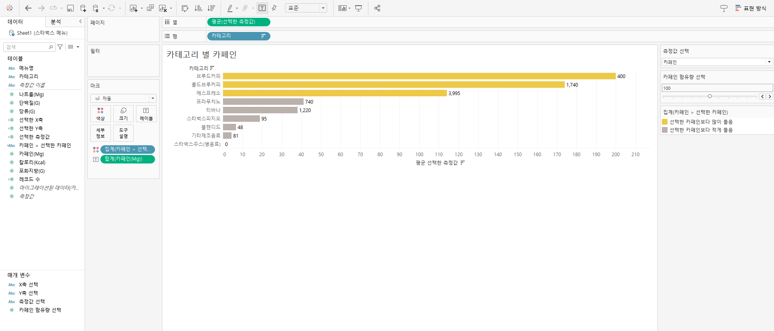Pause auto updates for data source

pyautogui.click(x=96, y=8)
